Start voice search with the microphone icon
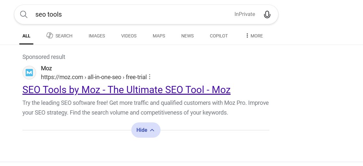Screen dimensions: 363x166 tap(267, 14)
